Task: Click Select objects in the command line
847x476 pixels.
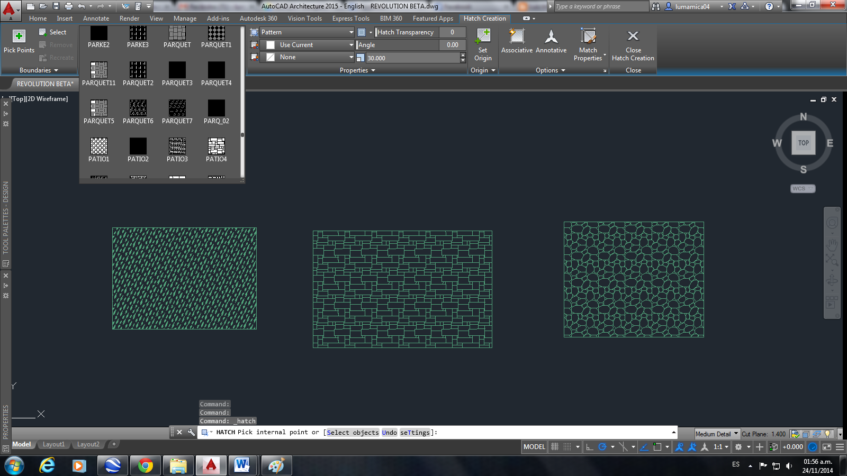Action: click(x=353, y=432)
